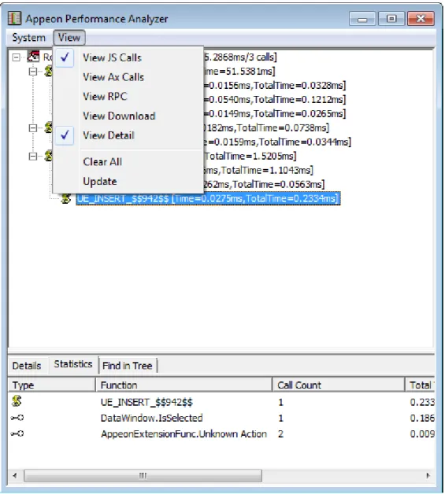This screenshot has height=494, width=445.
Task: Click the UE_INSERT_$$942$$ tree node script icon
Action: [66, 198]
